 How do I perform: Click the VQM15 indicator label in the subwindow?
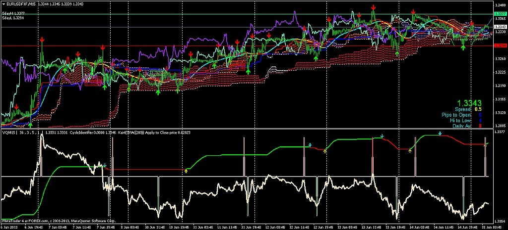9,133
